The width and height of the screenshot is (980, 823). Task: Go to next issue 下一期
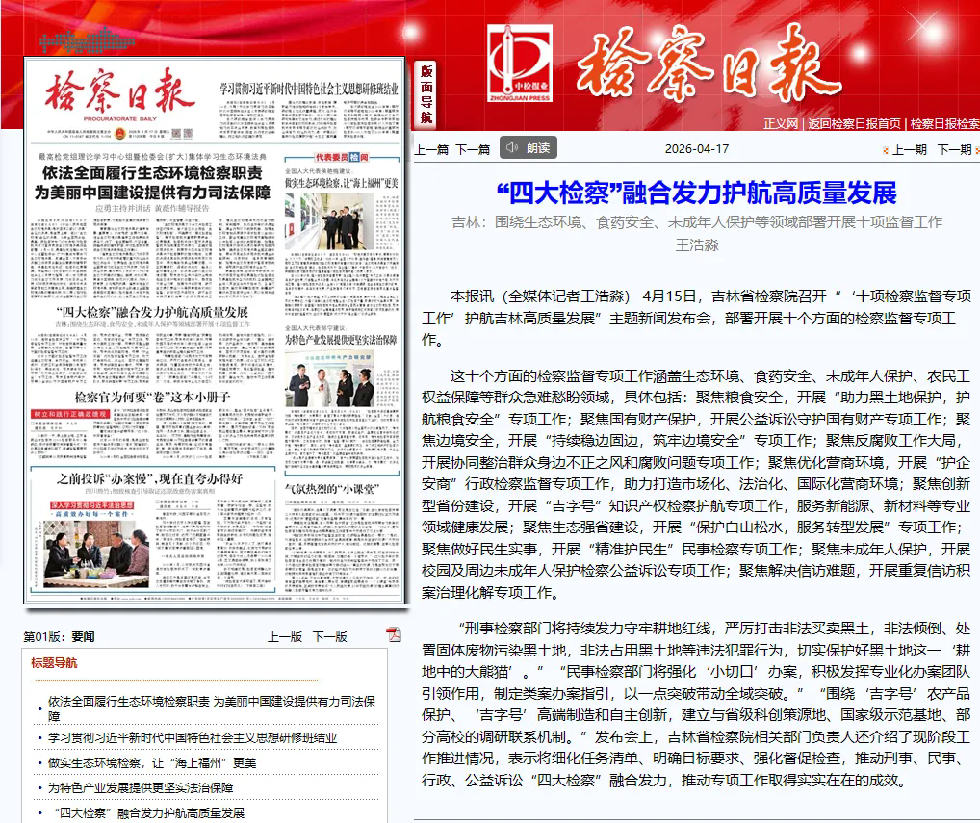click(x=953, y=149)
